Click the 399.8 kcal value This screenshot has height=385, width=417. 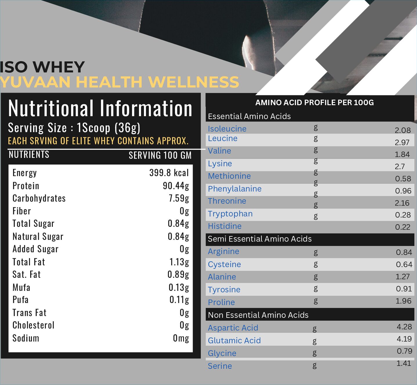[169, 173]
